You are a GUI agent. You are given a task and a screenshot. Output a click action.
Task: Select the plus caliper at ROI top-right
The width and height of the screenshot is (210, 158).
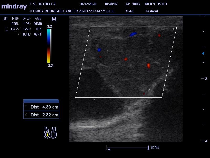click(x=174, y=29)
